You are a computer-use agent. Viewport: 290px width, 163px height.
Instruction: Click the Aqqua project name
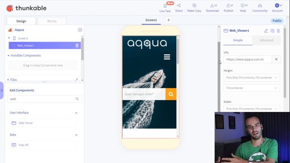click(x=19, y=30)
